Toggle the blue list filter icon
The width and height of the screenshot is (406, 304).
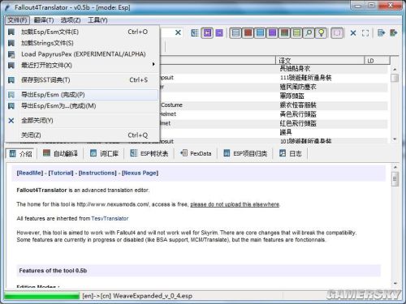pos(260,33)
